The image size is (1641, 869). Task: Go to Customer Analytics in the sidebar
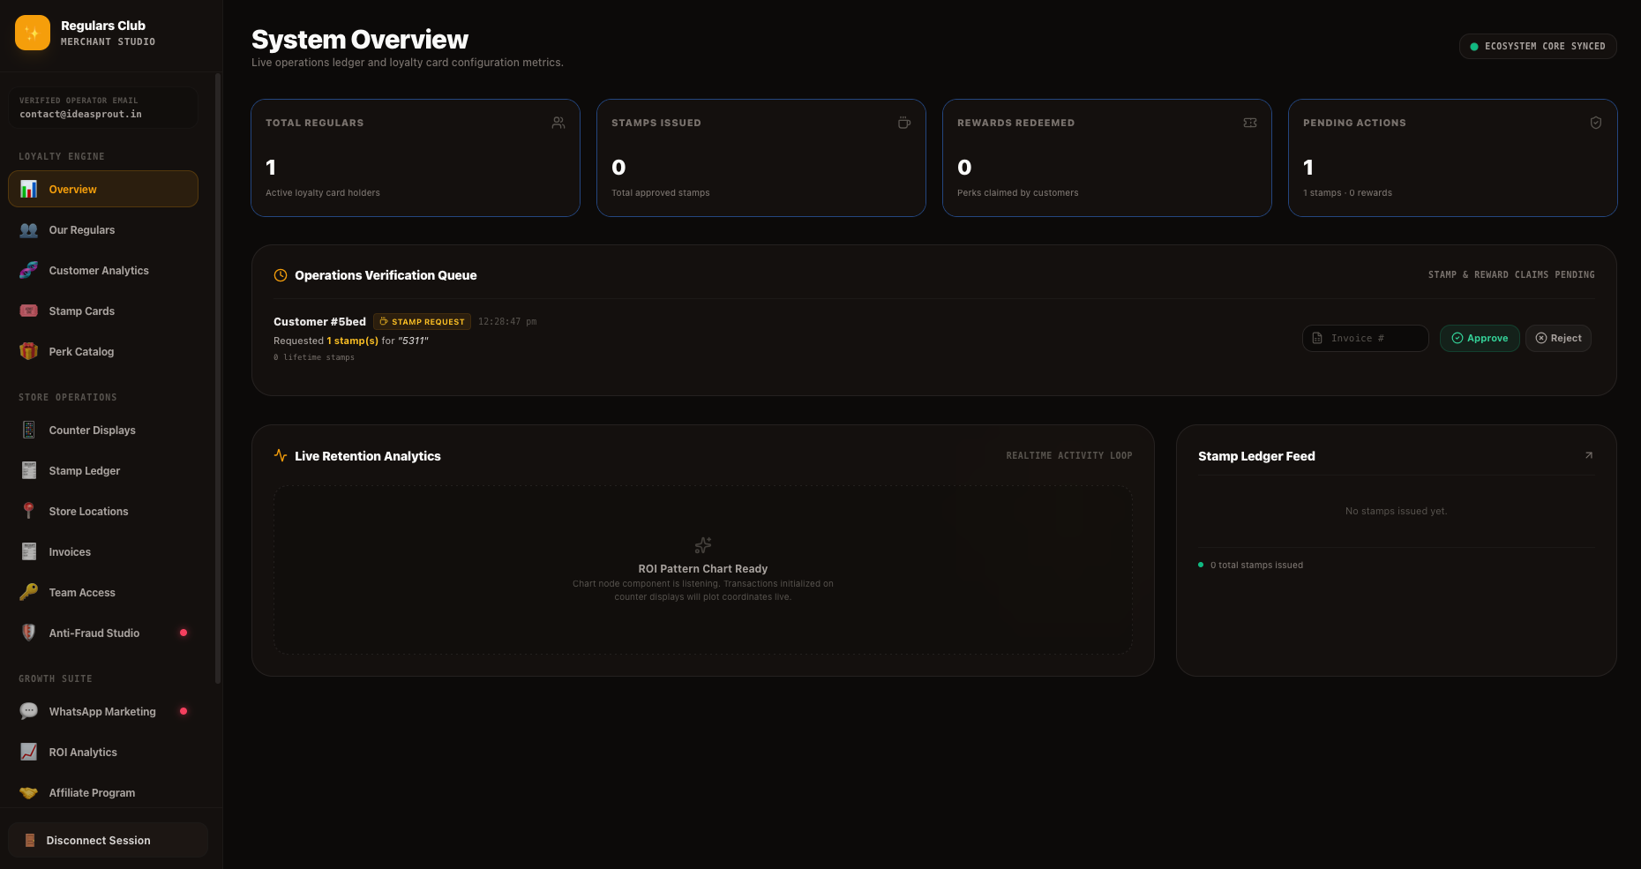103,270
